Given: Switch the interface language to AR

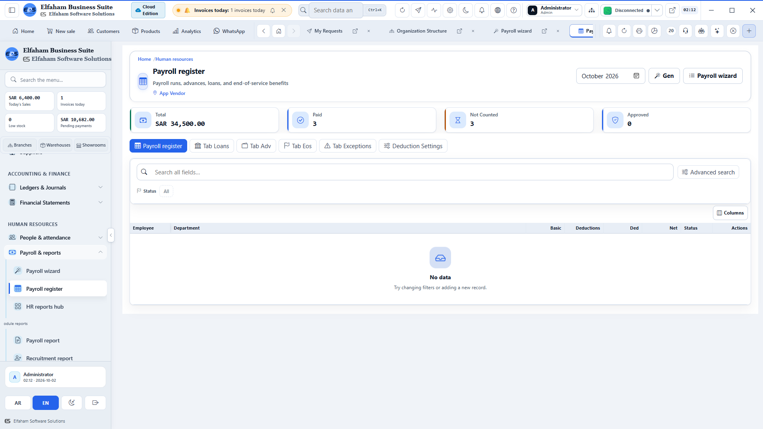Looking at the screenshot, I should click(18, 403).
